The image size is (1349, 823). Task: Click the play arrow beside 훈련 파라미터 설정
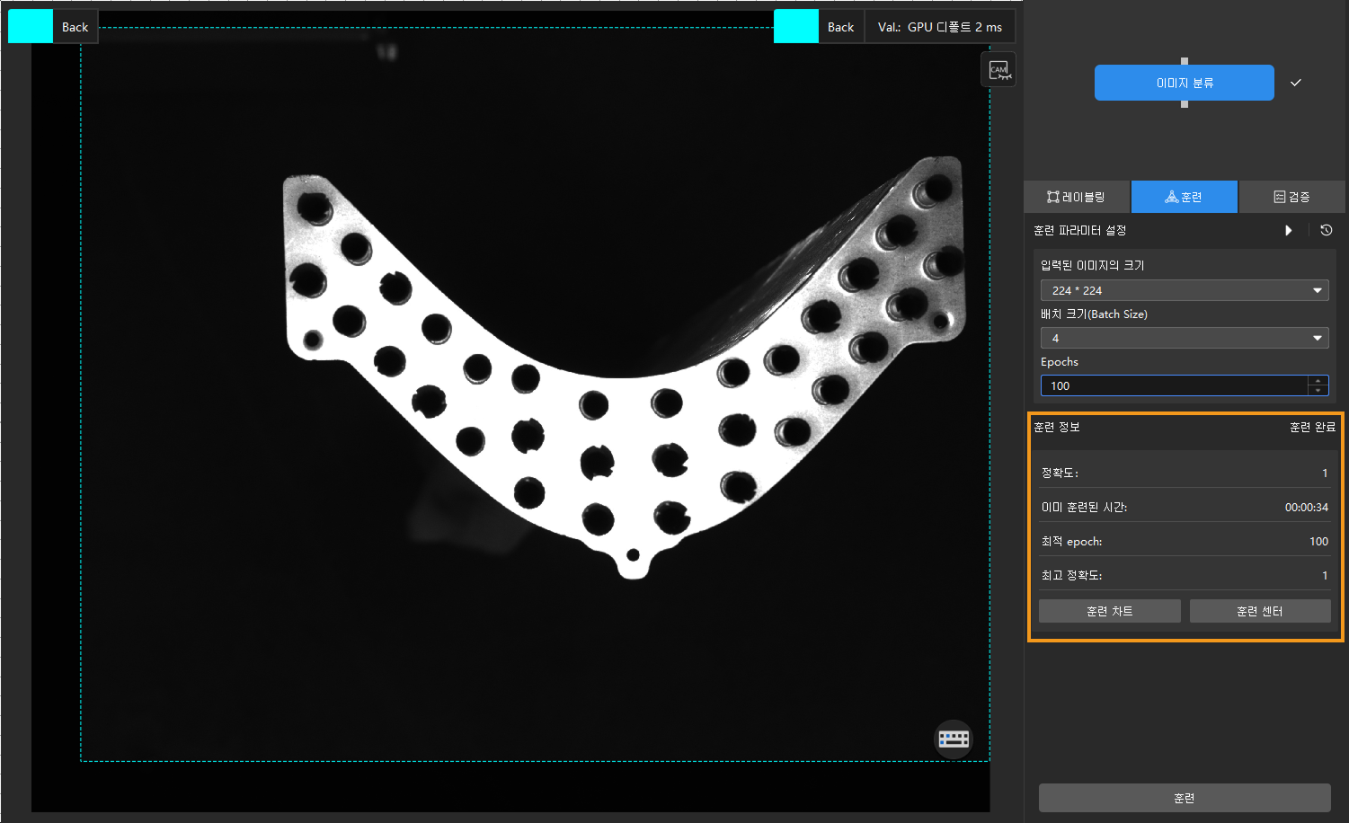point(1289,231)
